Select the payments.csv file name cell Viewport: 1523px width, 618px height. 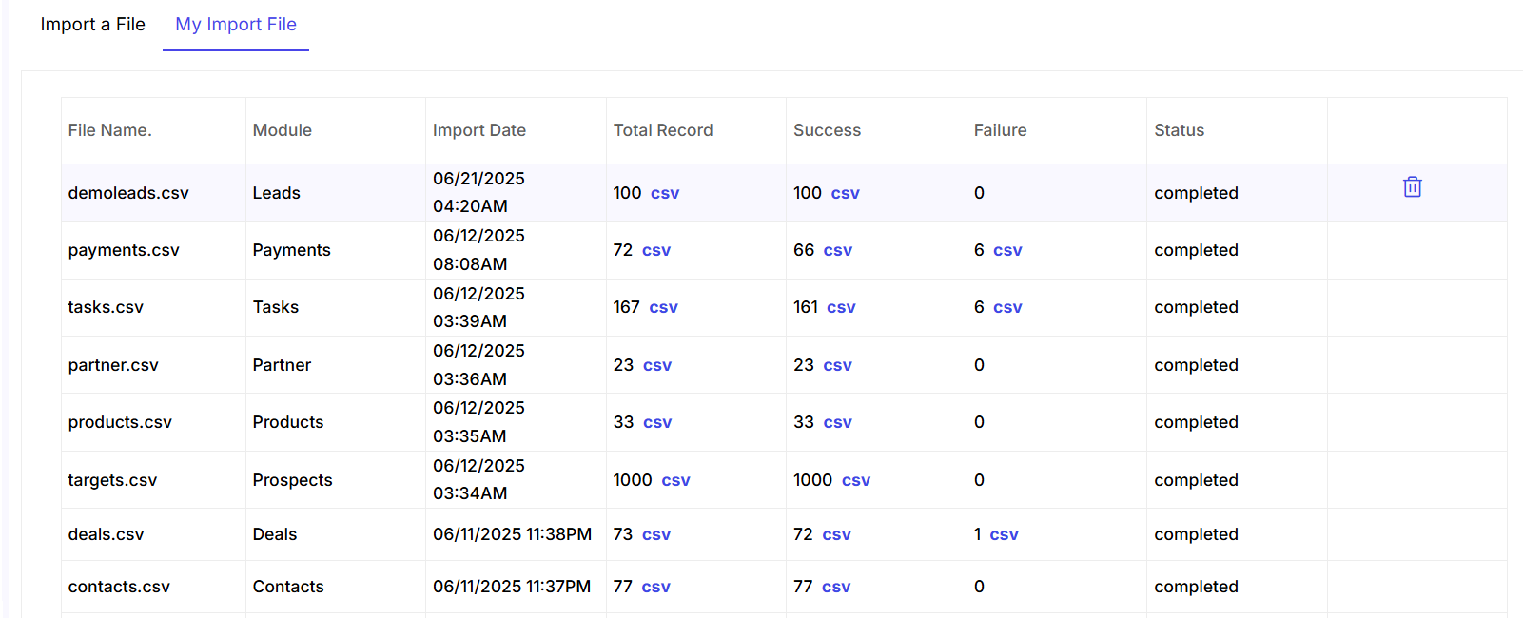pyautogui.click(x=153, y=250)
